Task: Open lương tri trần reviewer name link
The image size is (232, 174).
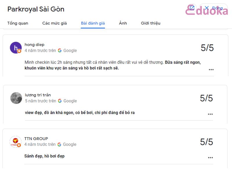Action: click(x=38, y=95)
